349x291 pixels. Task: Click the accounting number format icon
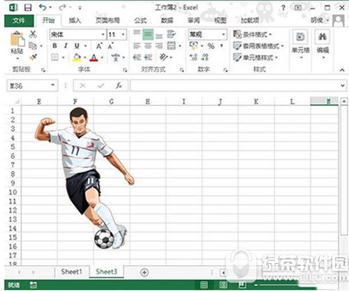(193, 45)
